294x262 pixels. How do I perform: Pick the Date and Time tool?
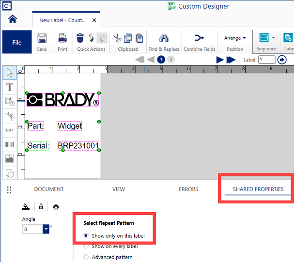[x=9, y=101]
